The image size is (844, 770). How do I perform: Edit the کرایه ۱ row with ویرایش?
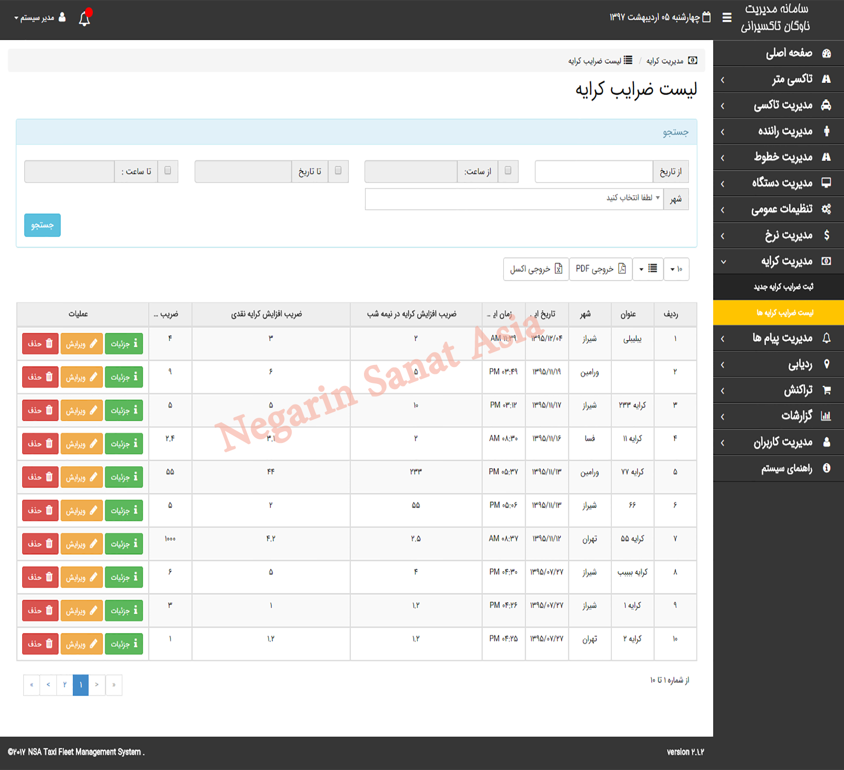tap(82, 611)
